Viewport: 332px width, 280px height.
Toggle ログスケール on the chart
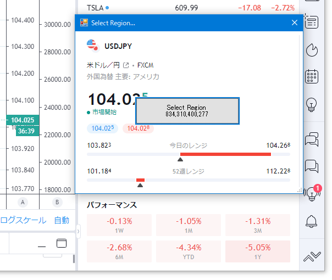[23, 220]
